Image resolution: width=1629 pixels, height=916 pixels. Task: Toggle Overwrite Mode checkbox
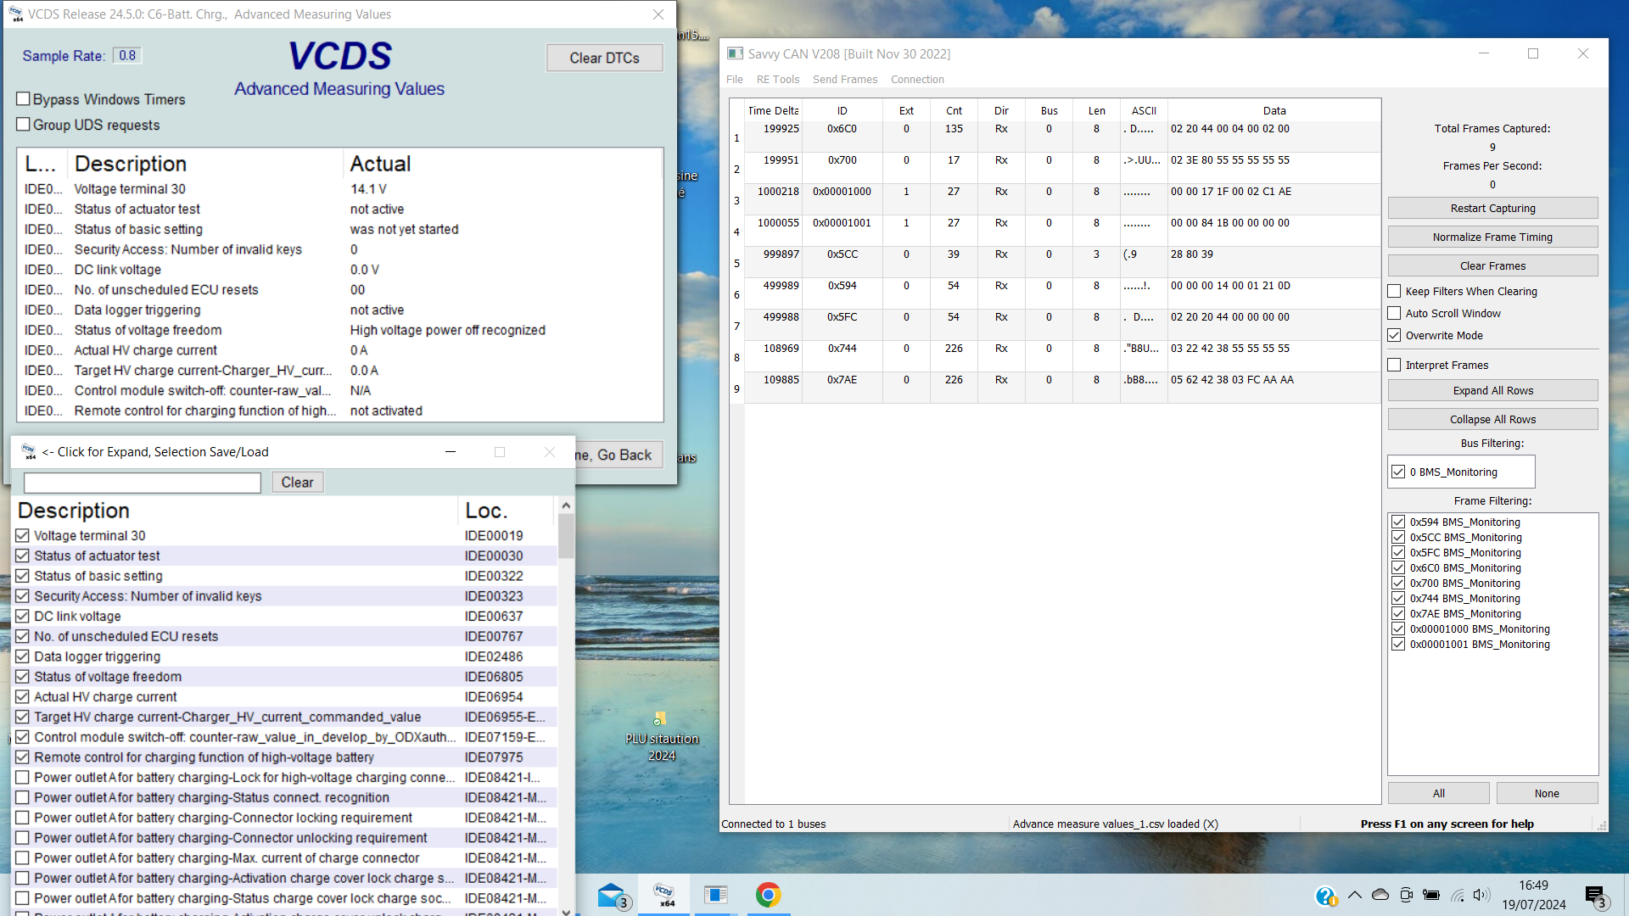[1394, 335]
